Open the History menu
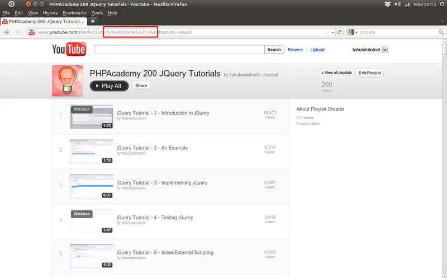Viewport: 447px width, 279px height. (50, 13)
